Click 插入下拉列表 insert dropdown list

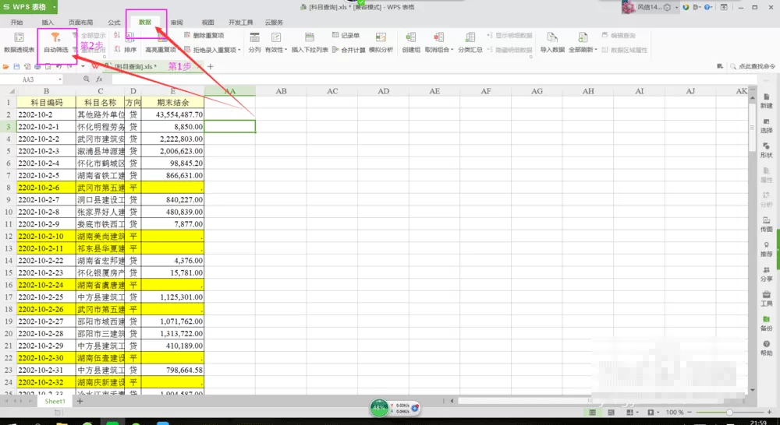[310, 43]
